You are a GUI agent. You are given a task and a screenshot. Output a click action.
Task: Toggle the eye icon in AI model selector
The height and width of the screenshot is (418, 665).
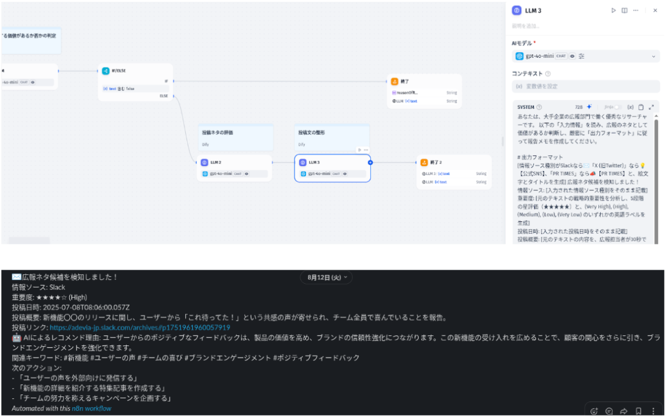572,57
